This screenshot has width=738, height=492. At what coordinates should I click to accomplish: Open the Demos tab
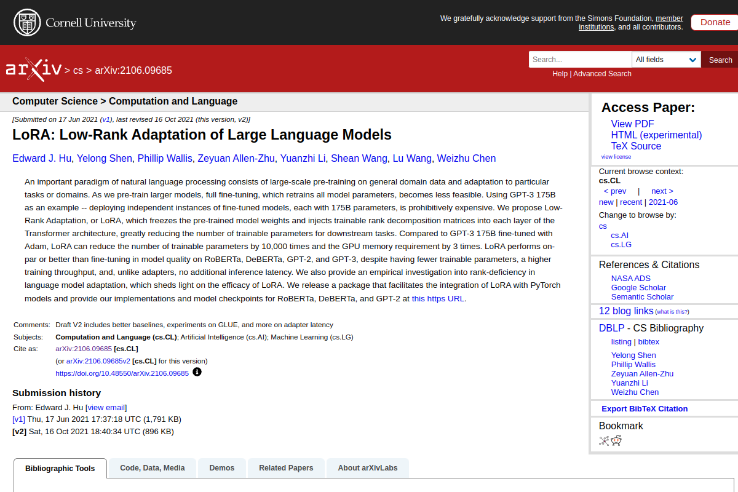[221, 468]
